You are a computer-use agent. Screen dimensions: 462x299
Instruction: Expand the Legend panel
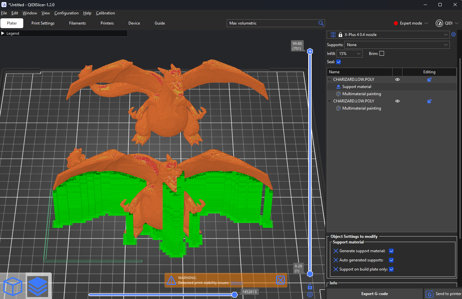pos(3,33)
